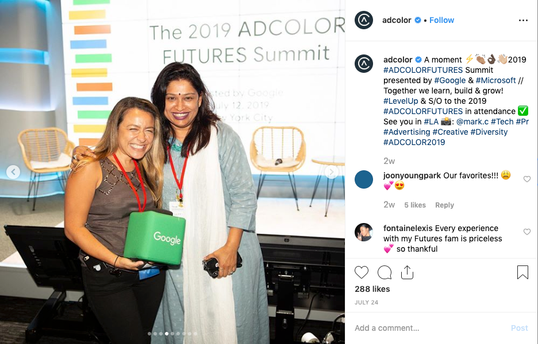Follow the adcolor account

point(441,20)
